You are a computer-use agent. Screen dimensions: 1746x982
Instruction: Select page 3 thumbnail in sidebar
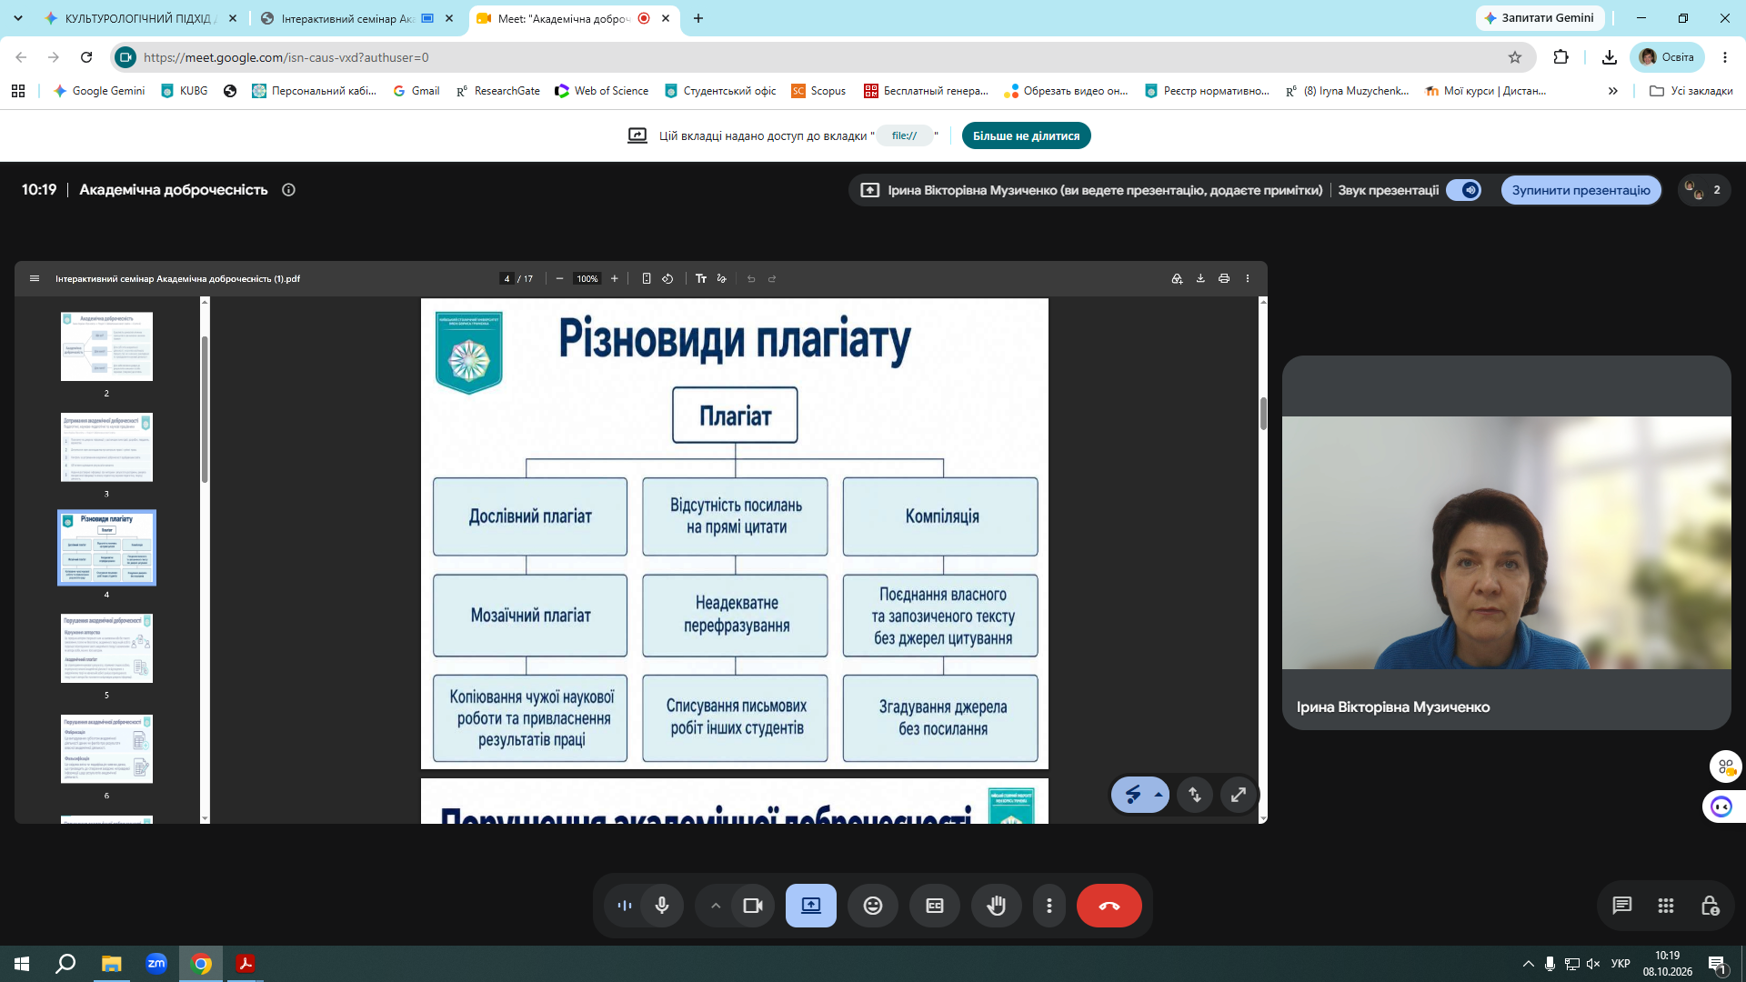coord(106,447)
